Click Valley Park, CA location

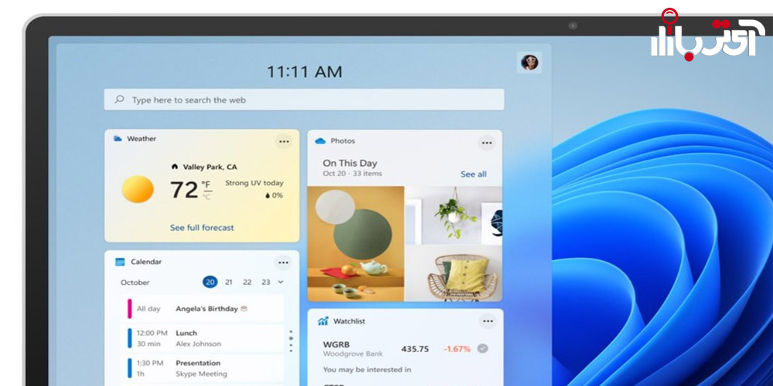click(210, 167)
